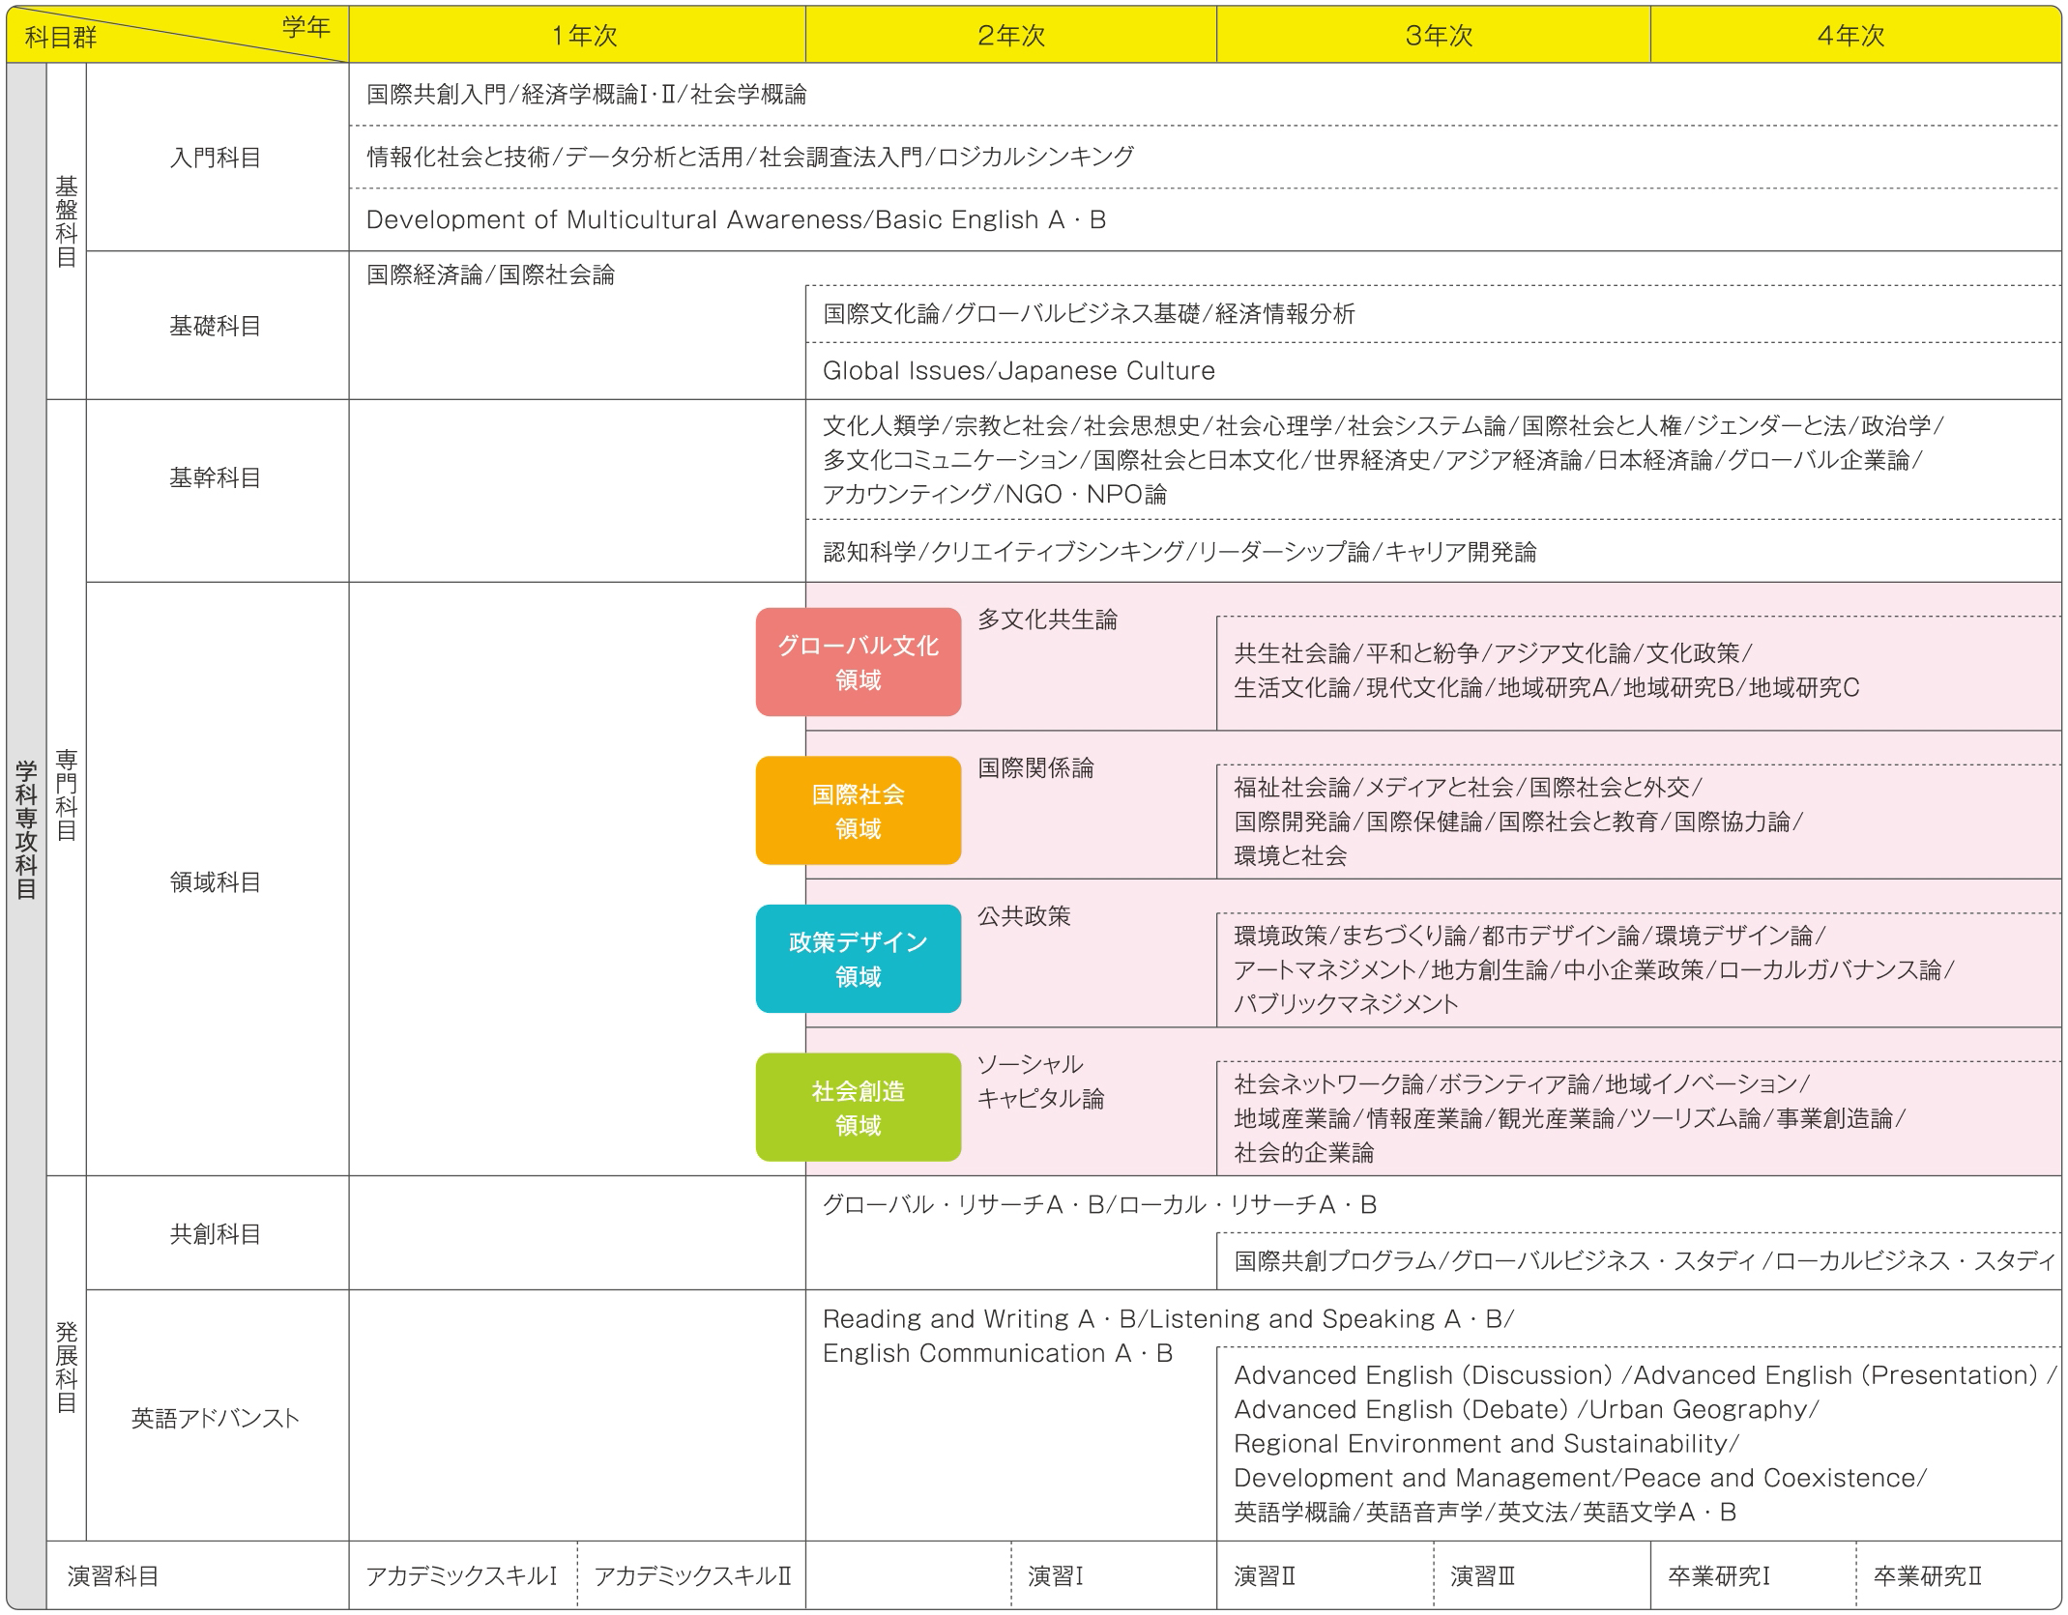This screenshot has height=1615, width=2068.
Task: Click the 英語アドバンスト row label
Action: [216, 1418]
